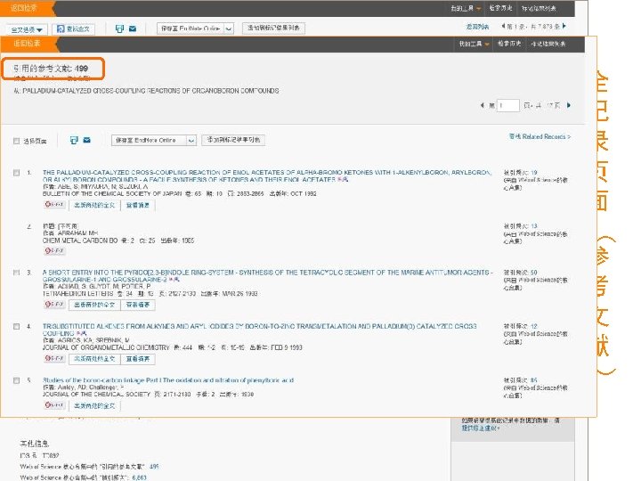Go to previous page of cited references
Image resolution: width=641 pixels, height=481 pixels.
click(x=482, y=105)
